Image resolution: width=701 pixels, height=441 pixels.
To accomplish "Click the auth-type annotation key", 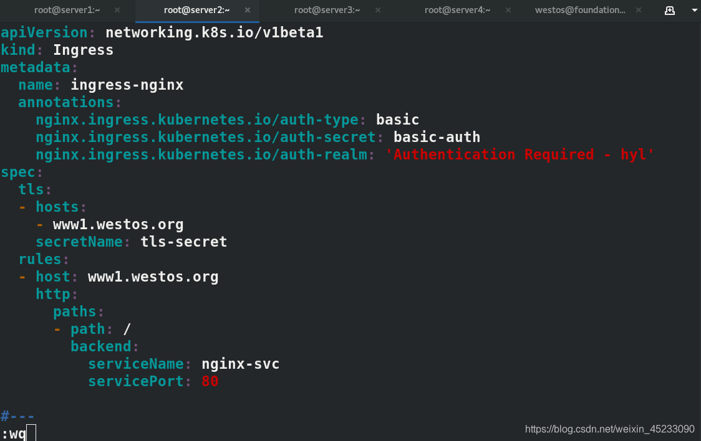I will [x=197, y=120].
